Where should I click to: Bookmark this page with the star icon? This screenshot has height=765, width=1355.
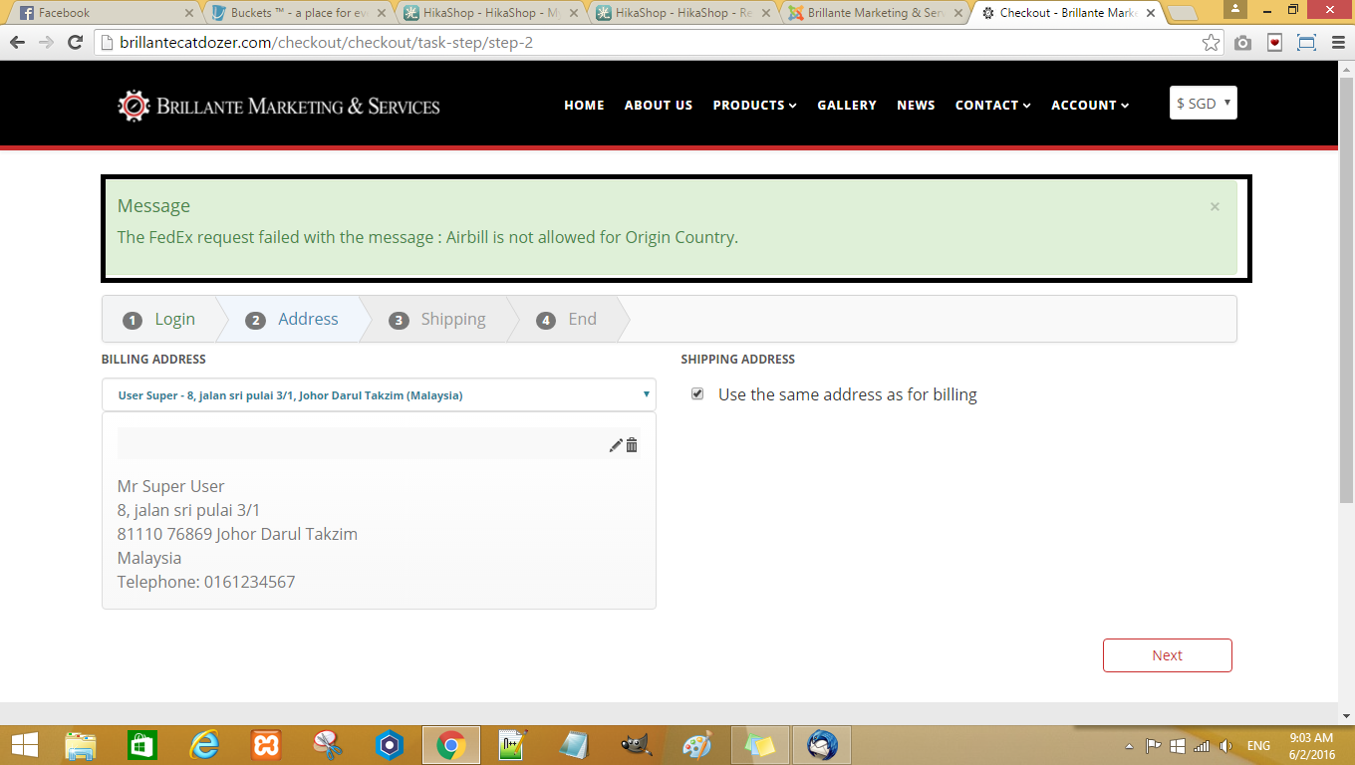(1211, 43)
